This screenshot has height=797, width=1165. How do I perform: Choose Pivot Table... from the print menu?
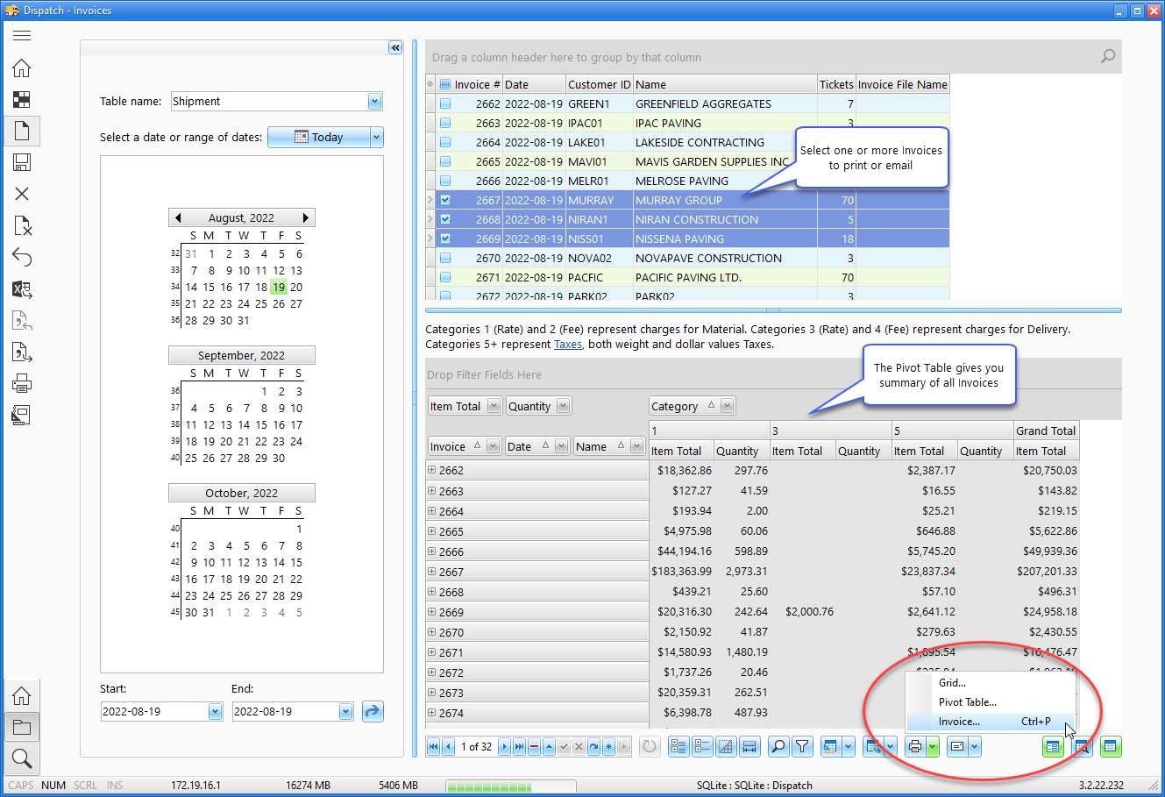[967, 702]
